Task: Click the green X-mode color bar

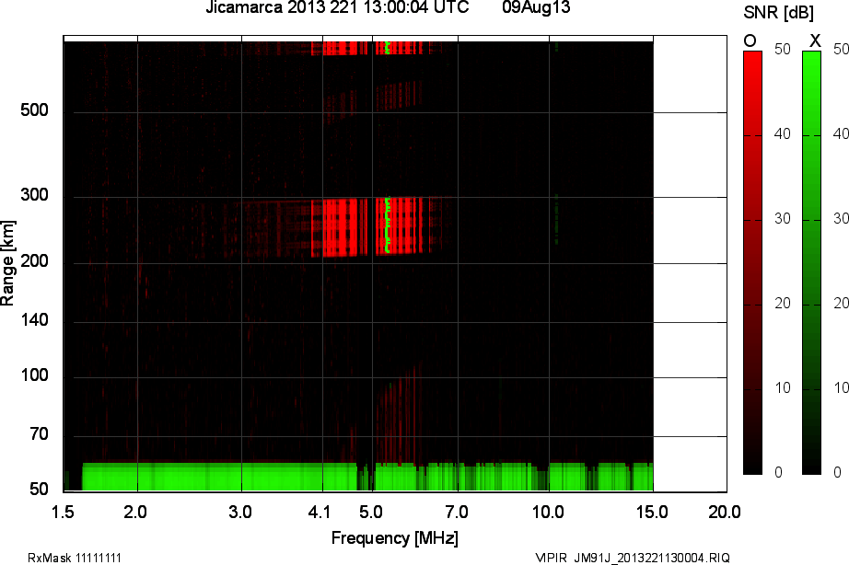Action: (x=811, y=262)
